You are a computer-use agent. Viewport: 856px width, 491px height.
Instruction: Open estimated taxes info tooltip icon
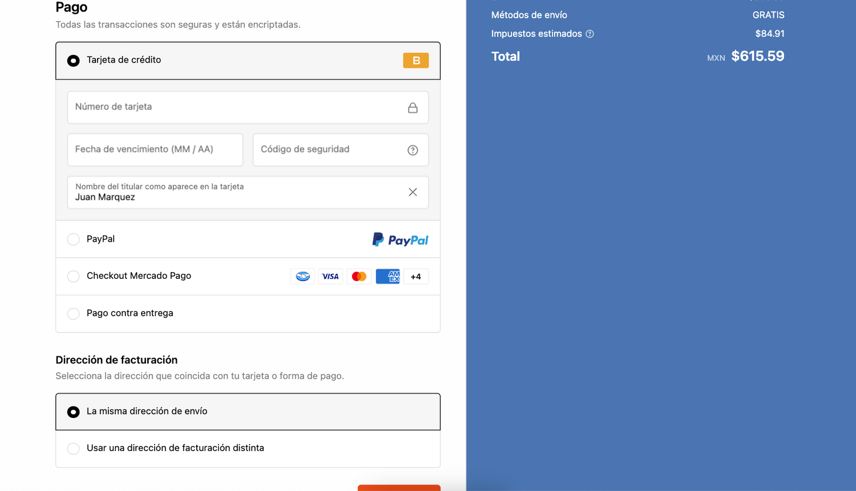(590, 34)
